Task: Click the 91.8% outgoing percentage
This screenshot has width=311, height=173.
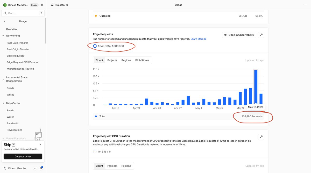Action: coord(259,16)
